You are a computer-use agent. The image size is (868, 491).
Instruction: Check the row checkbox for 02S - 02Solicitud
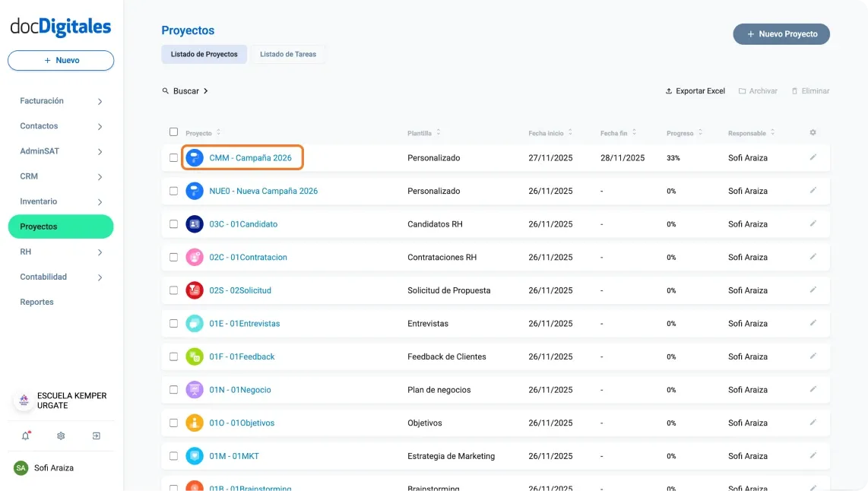pos(173,290)
